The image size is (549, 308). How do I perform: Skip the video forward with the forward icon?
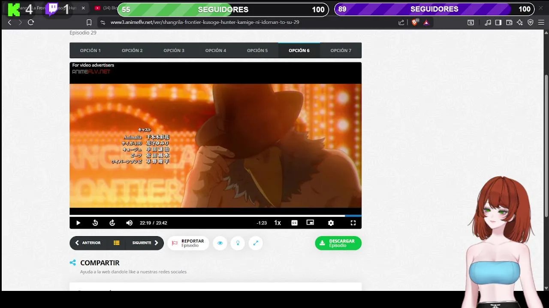click(x=112, y=223)
